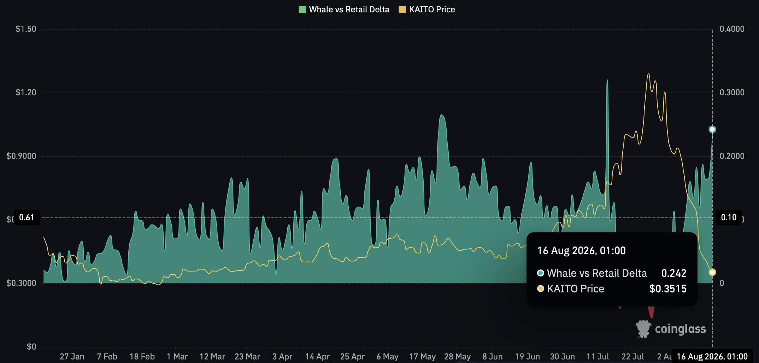Click the yellow KAITO Price legend swatch
Image resolution: width=759 pixels, height=363 pixels.
coord(402,10)
